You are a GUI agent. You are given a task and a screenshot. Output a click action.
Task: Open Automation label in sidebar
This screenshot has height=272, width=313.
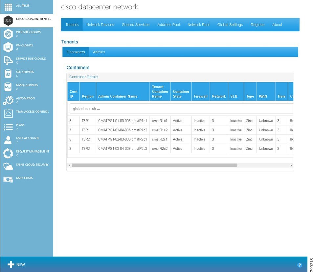pyautogui.click(x=25, y=98)
